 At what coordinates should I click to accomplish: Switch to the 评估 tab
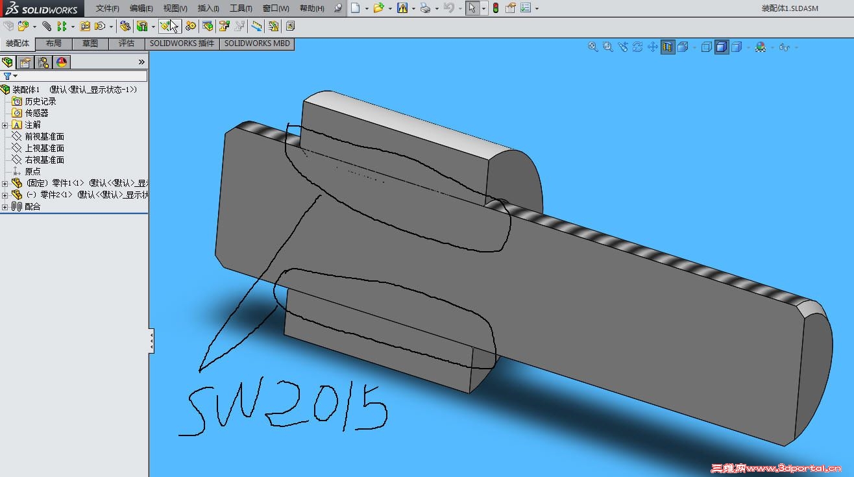click(127, 43)
